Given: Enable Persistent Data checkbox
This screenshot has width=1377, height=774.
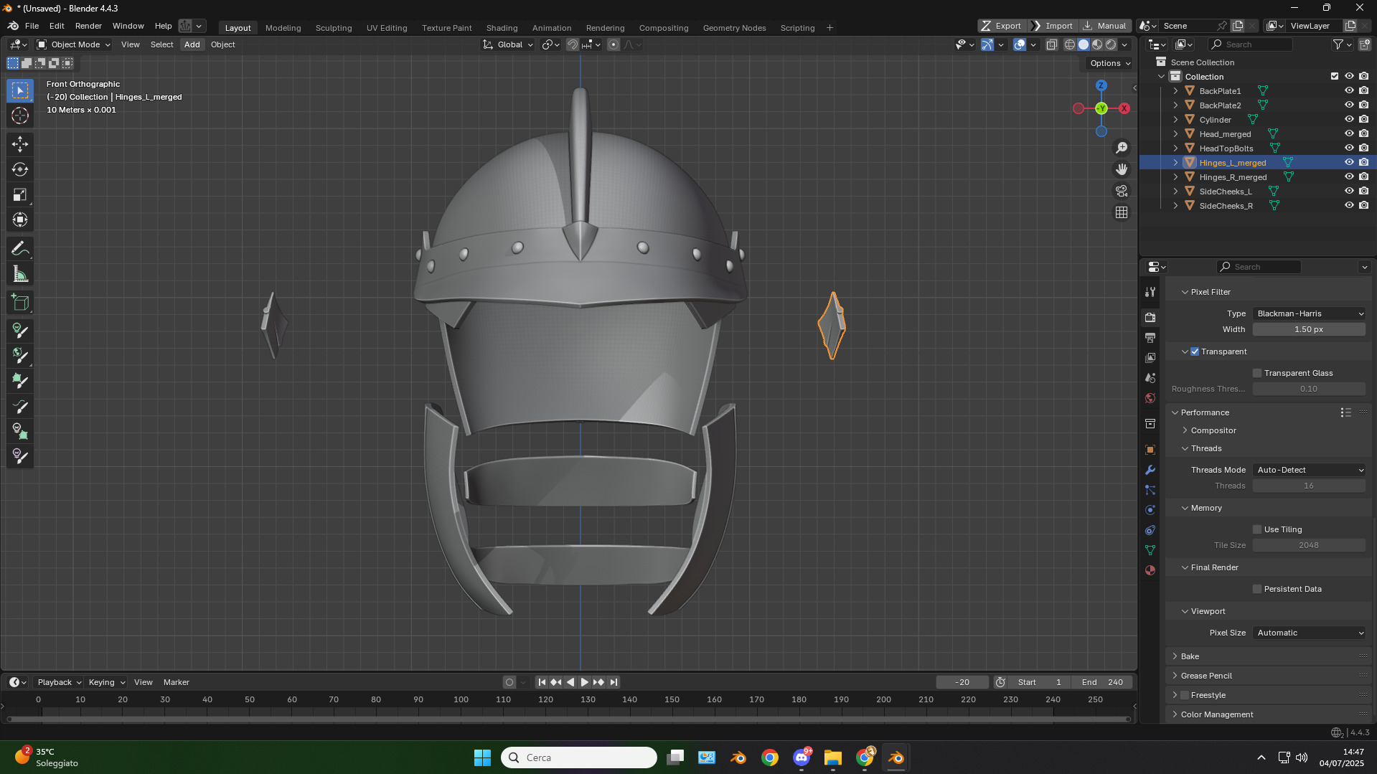Looking at the screenshot, I should point(1257,589).
